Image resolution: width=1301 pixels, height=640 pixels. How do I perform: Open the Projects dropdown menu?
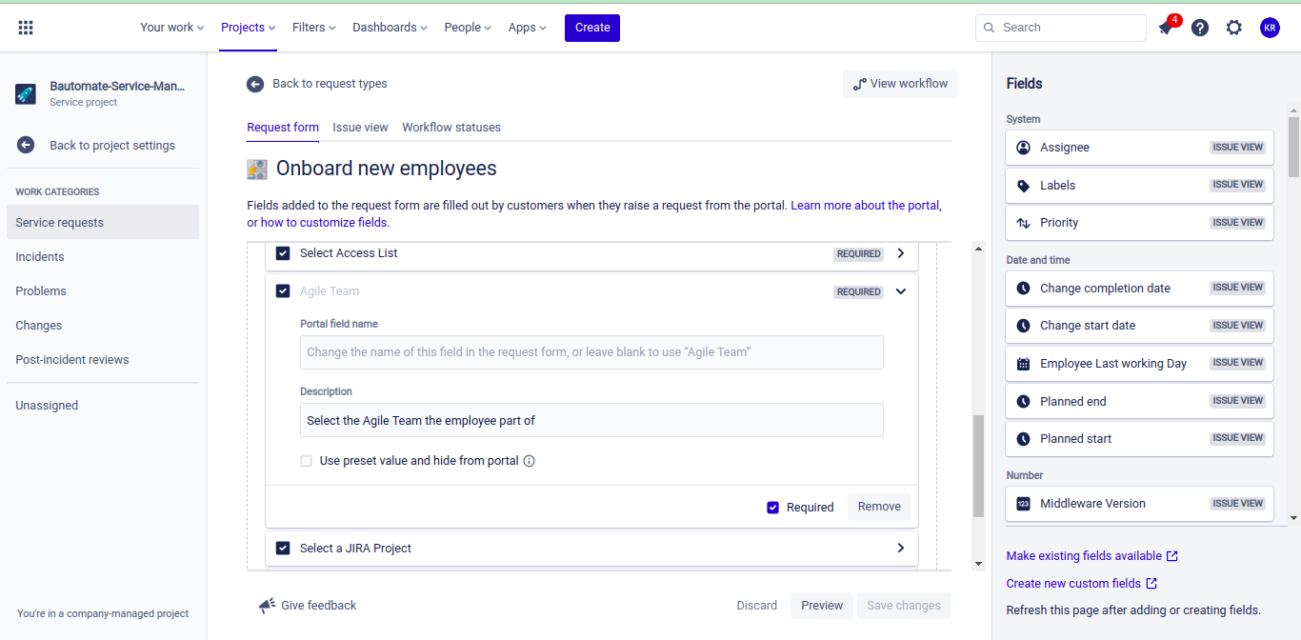[x=249, y=28]
